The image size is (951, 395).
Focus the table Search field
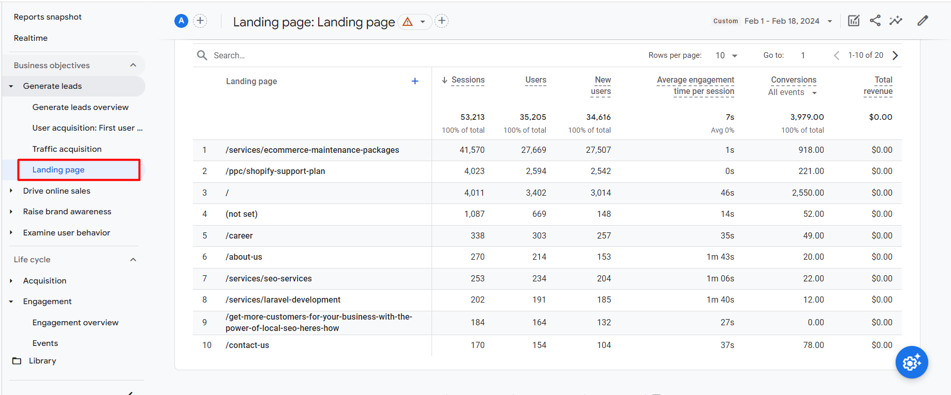pos(229,55)
